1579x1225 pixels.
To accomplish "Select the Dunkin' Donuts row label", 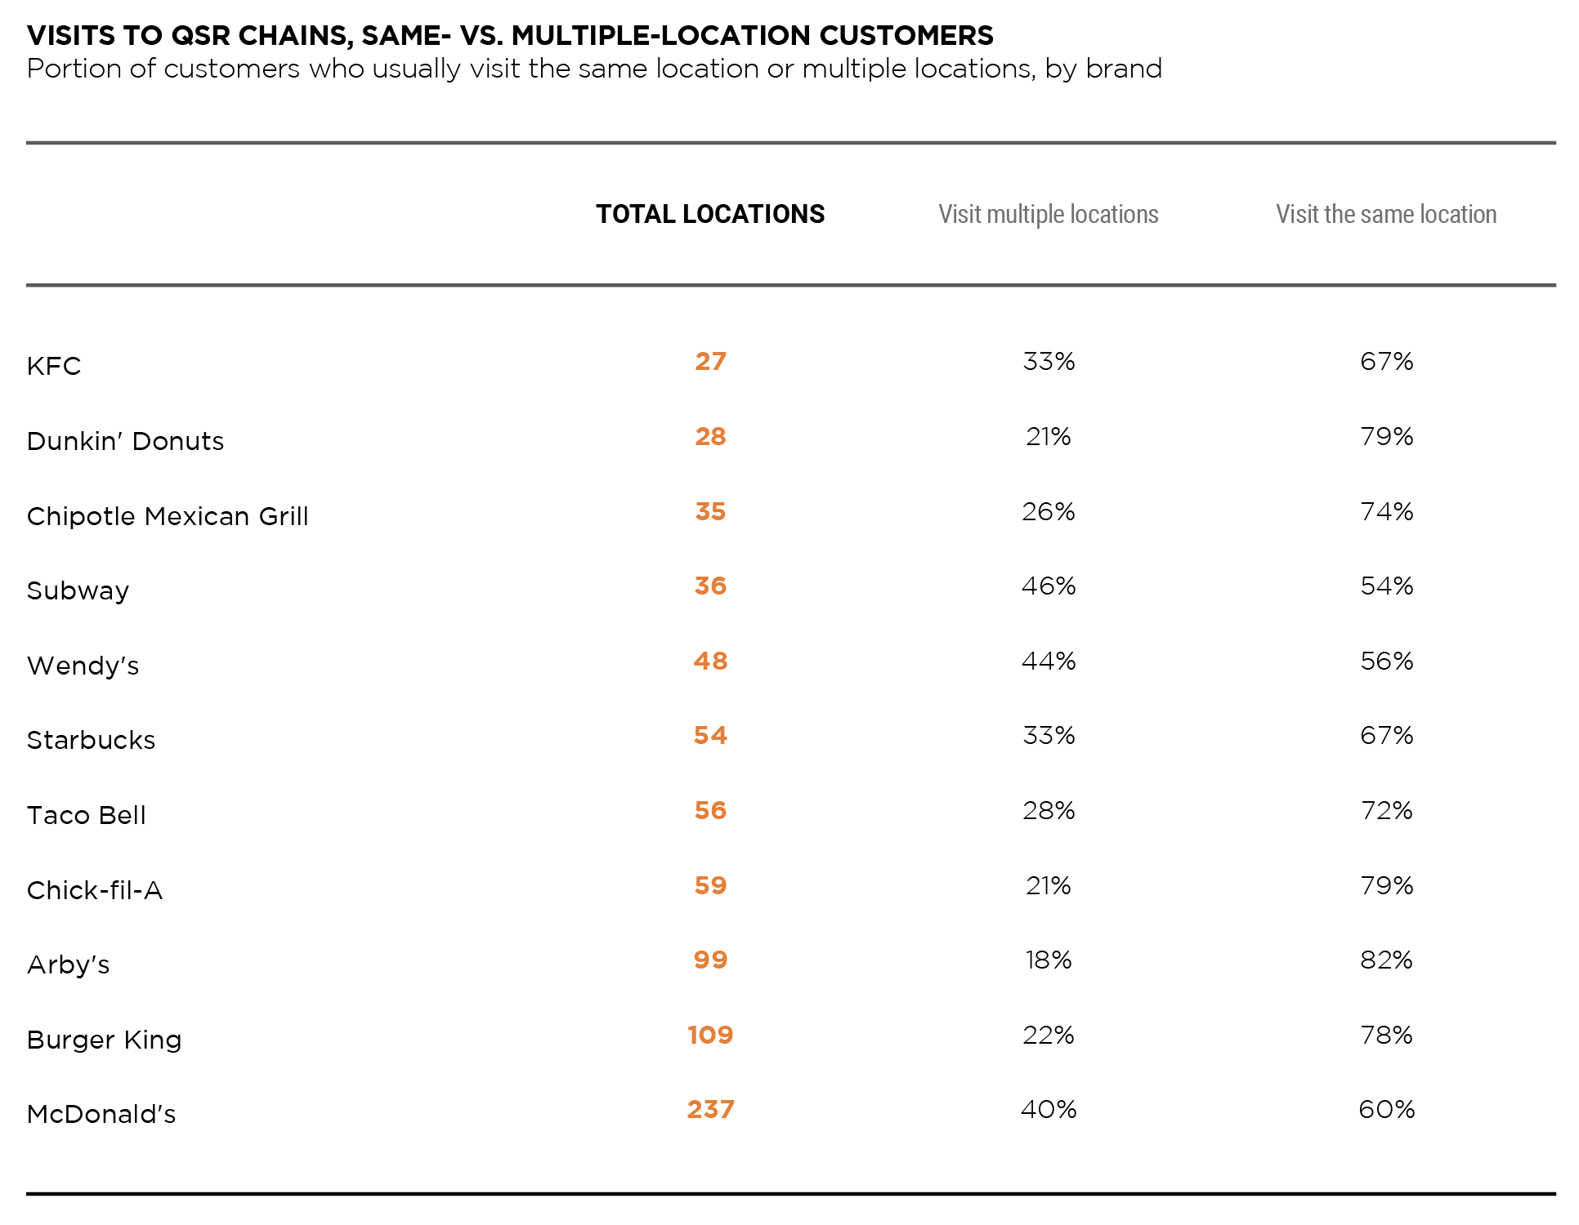I will 125,441.
